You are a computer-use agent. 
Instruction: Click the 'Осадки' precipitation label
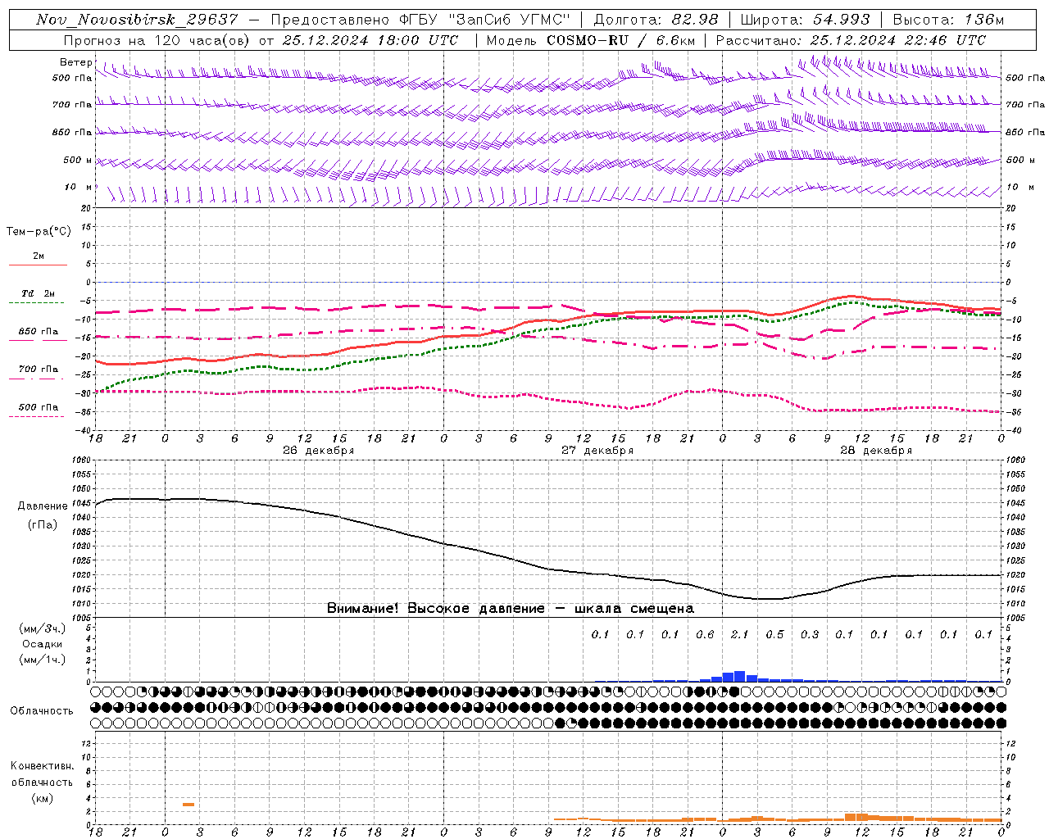(43, 644)
